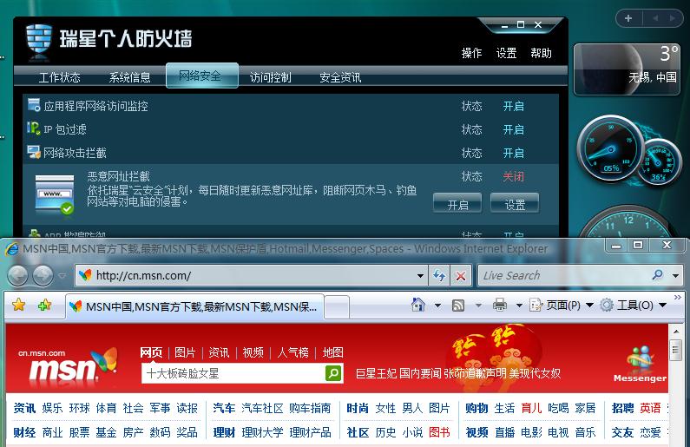Open the 地图 link on MSN

pyautogui.click(x=332, y=352)
